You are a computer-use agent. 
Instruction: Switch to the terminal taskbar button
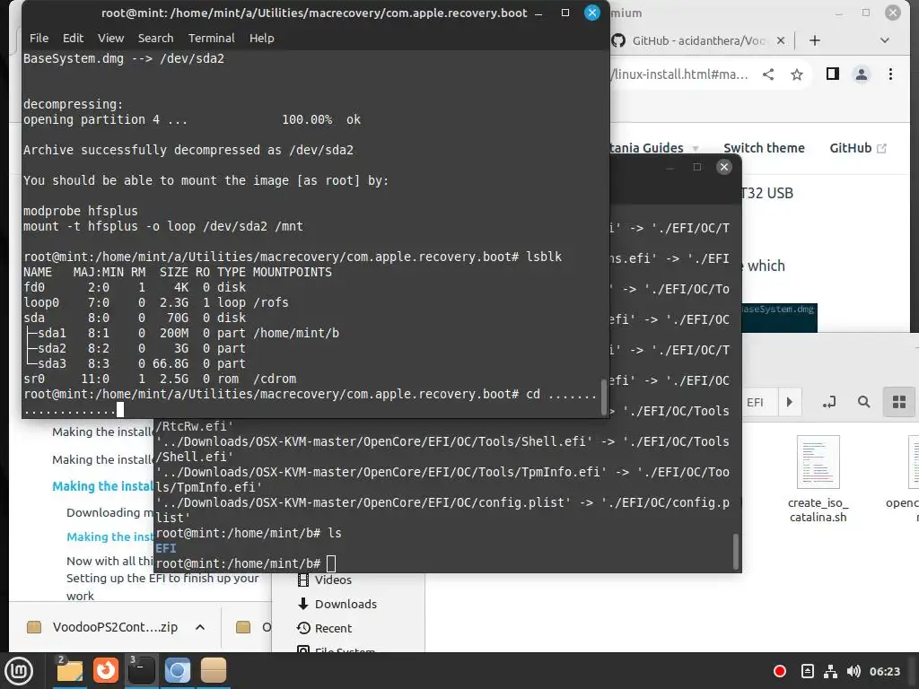142,671
